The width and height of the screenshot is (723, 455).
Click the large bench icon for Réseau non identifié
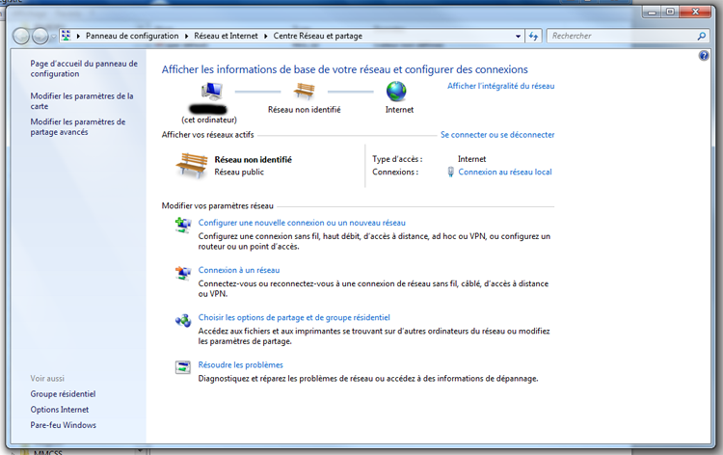pyautogui.click(x=192, y=166)
